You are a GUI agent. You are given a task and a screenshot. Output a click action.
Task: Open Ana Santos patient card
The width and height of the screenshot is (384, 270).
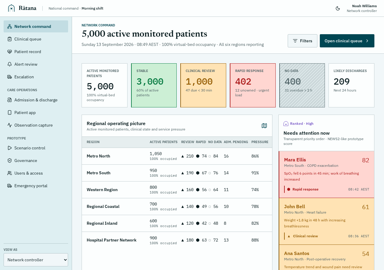326,257
